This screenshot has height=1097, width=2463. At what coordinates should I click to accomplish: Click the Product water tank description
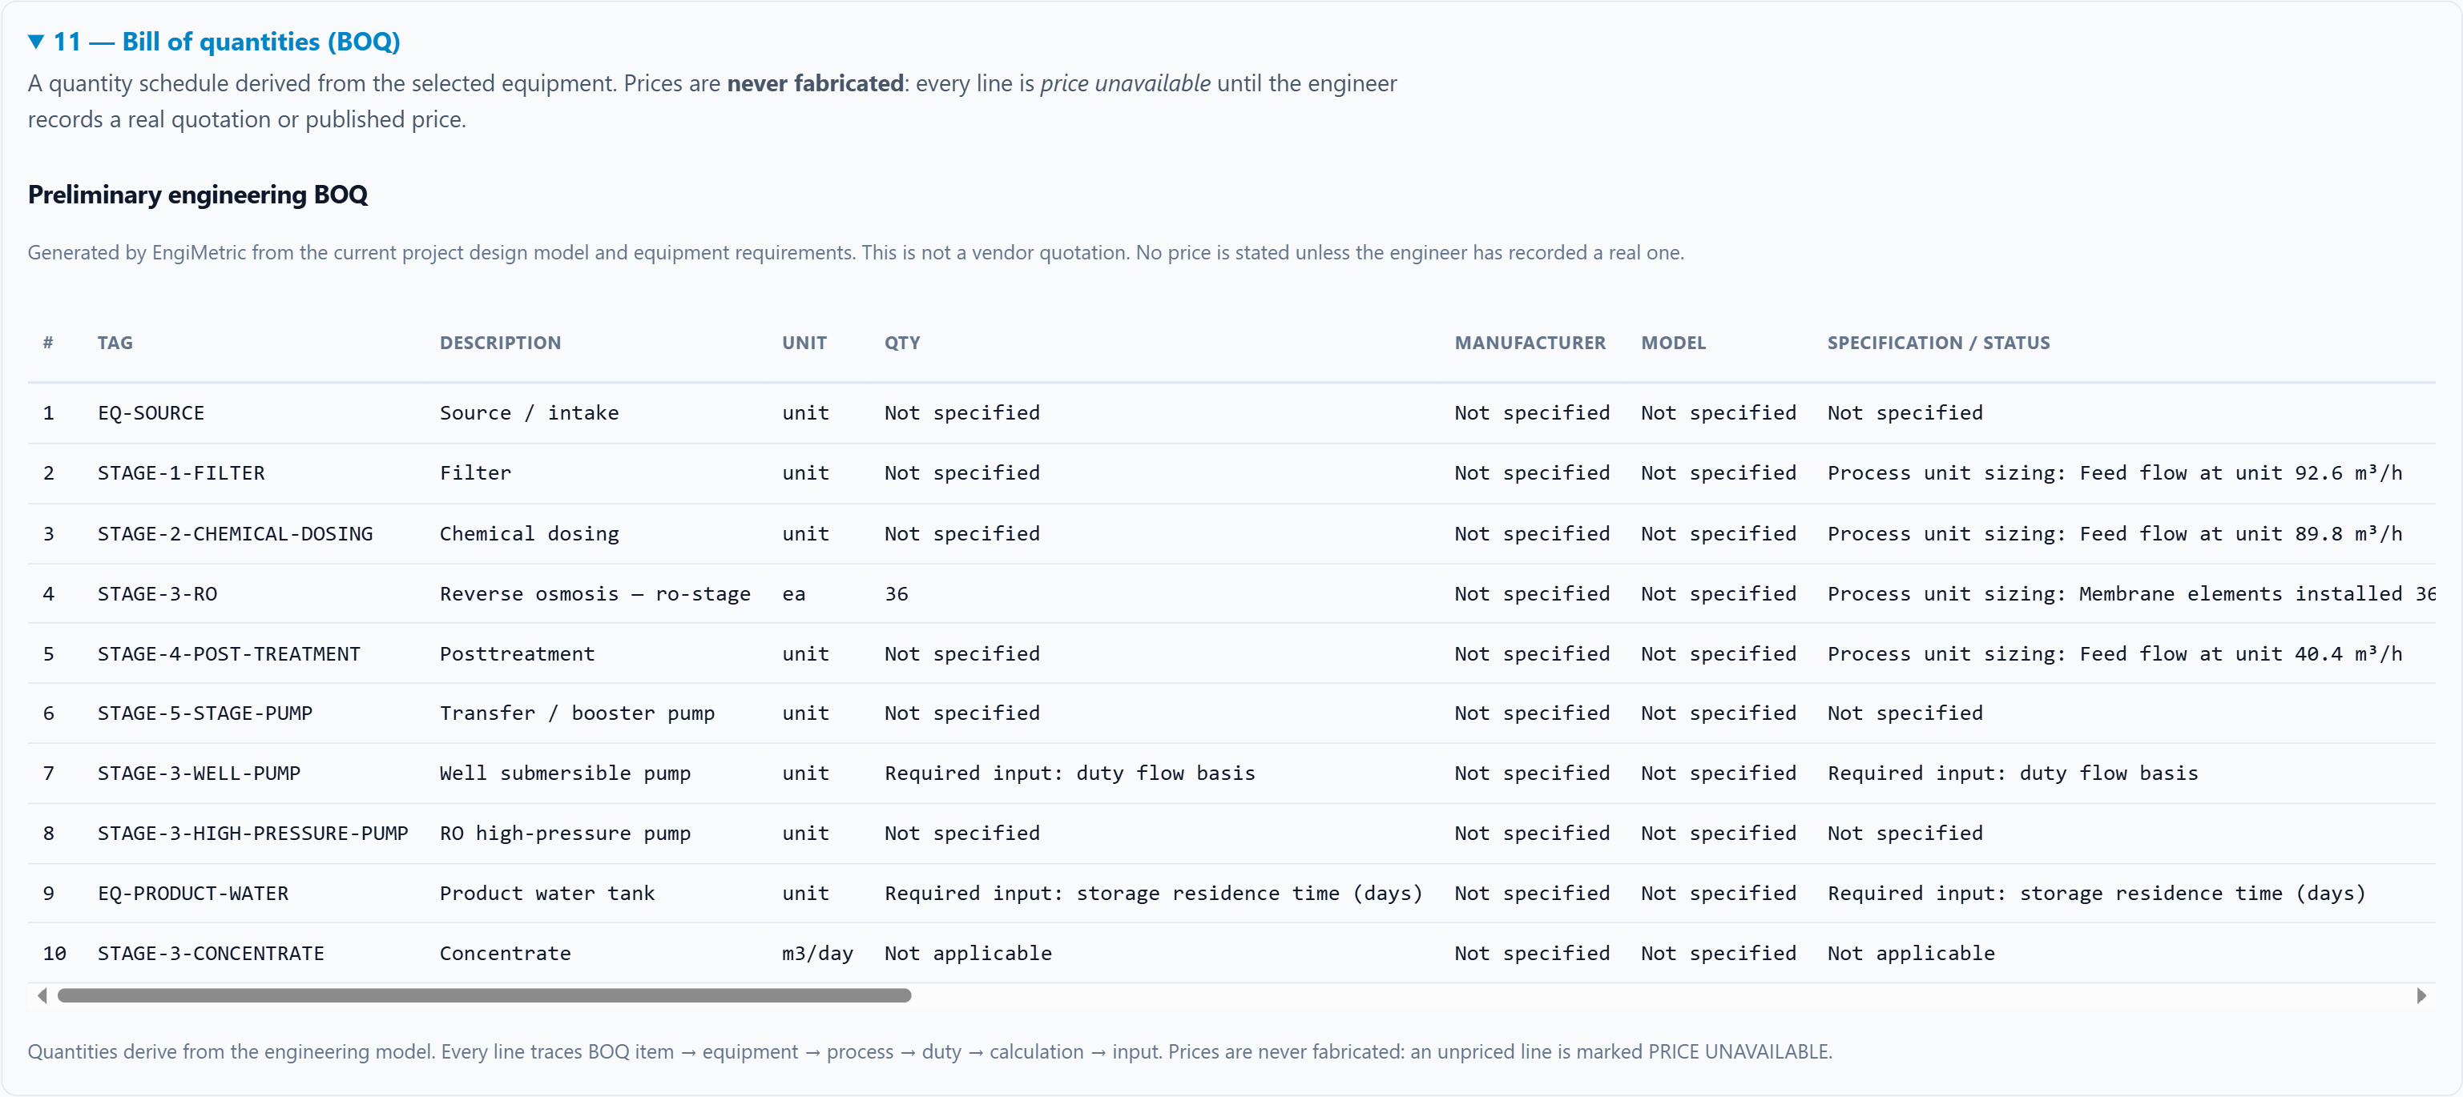click(547, 894)
